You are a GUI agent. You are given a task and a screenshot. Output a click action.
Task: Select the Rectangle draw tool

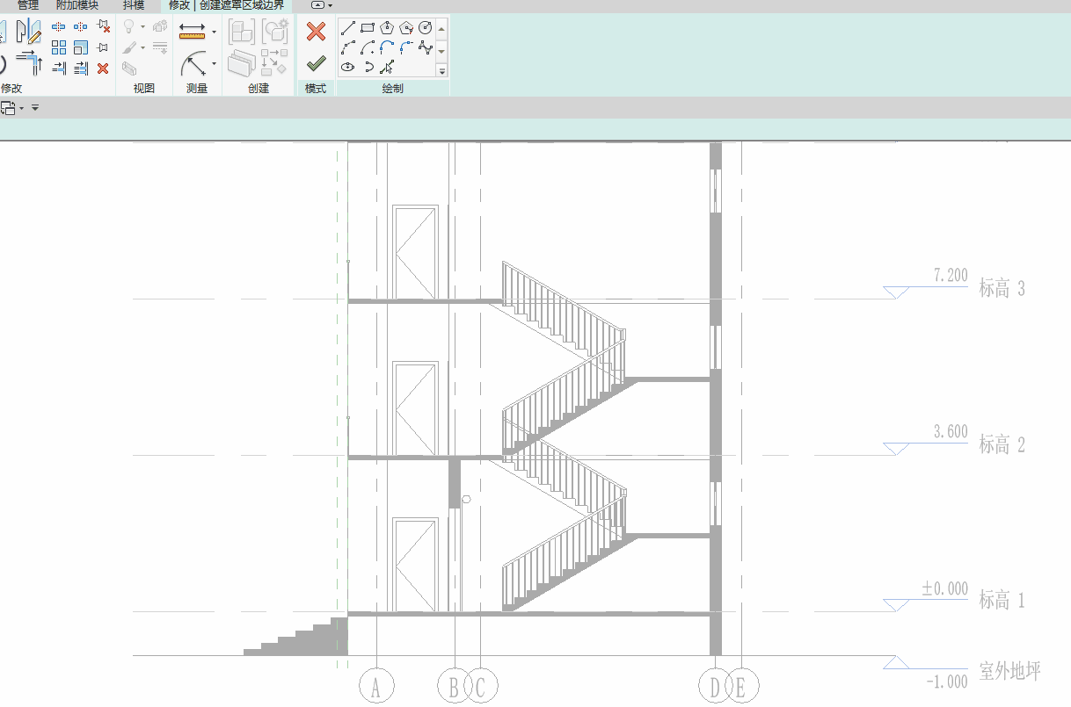click(367, 27)
